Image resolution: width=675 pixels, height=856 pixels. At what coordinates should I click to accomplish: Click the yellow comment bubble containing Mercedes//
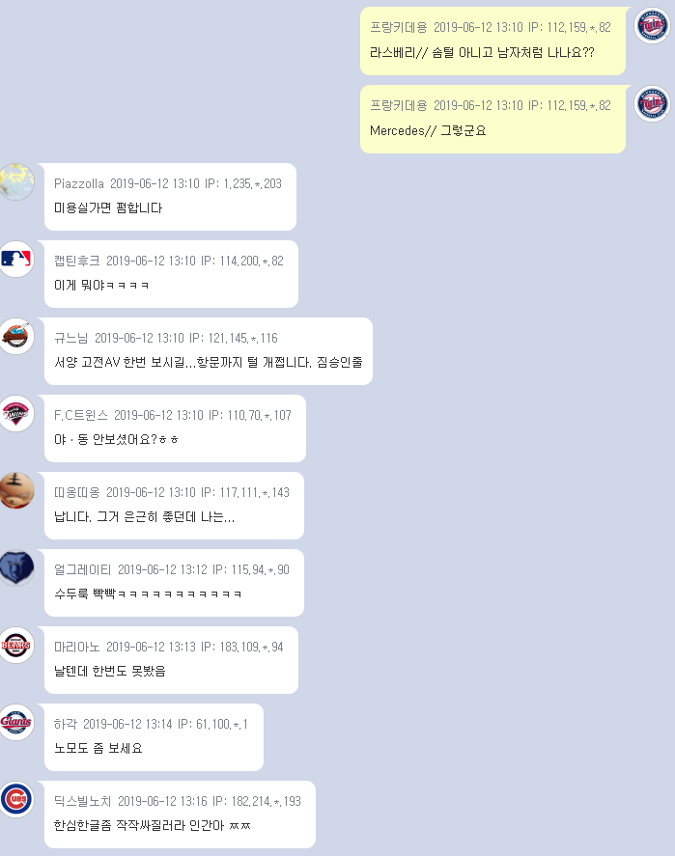point(492,119)
